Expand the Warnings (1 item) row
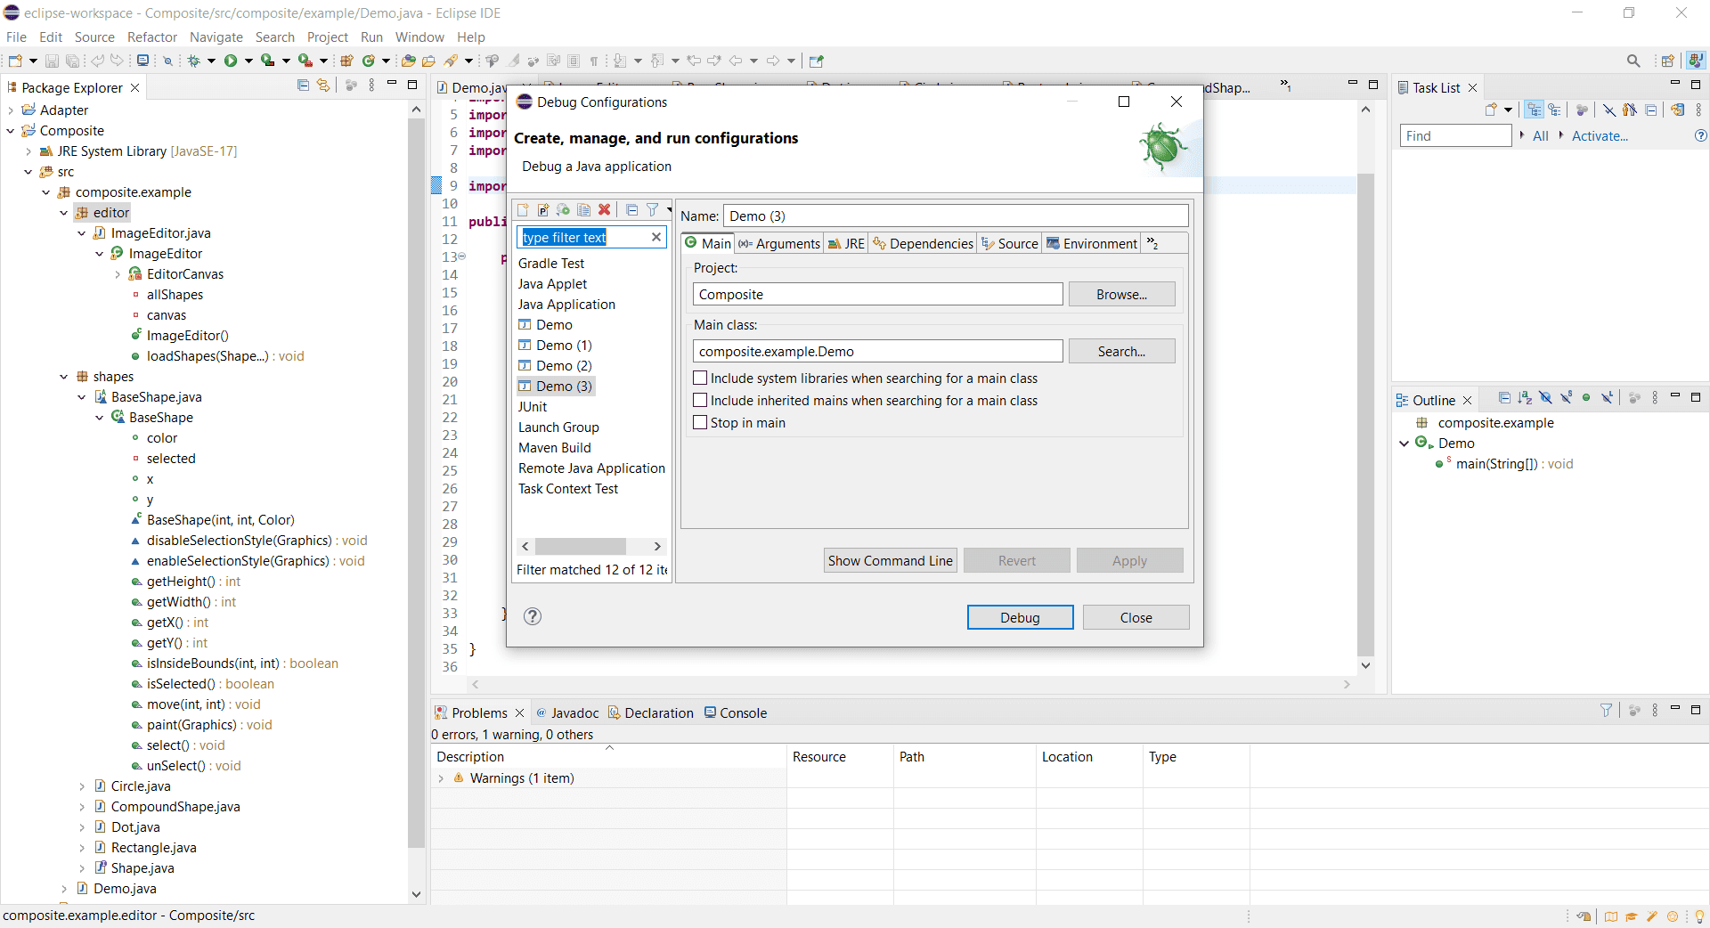Image resolution: width=1710 pixels, height=928 pixels. [441, 778]
